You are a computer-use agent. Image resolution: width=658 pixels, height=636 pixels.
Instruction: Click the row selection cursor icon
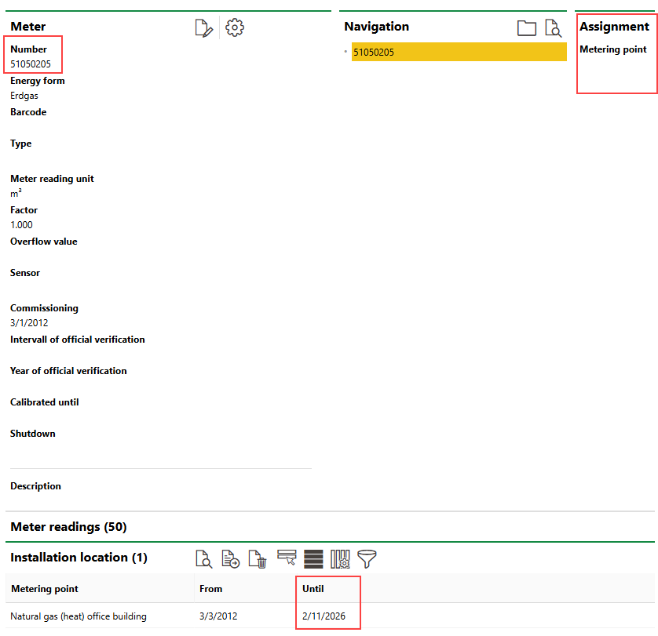point(287,558)
